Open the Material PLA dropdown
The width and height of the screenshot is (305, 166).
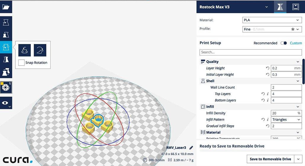click(272, 20)
